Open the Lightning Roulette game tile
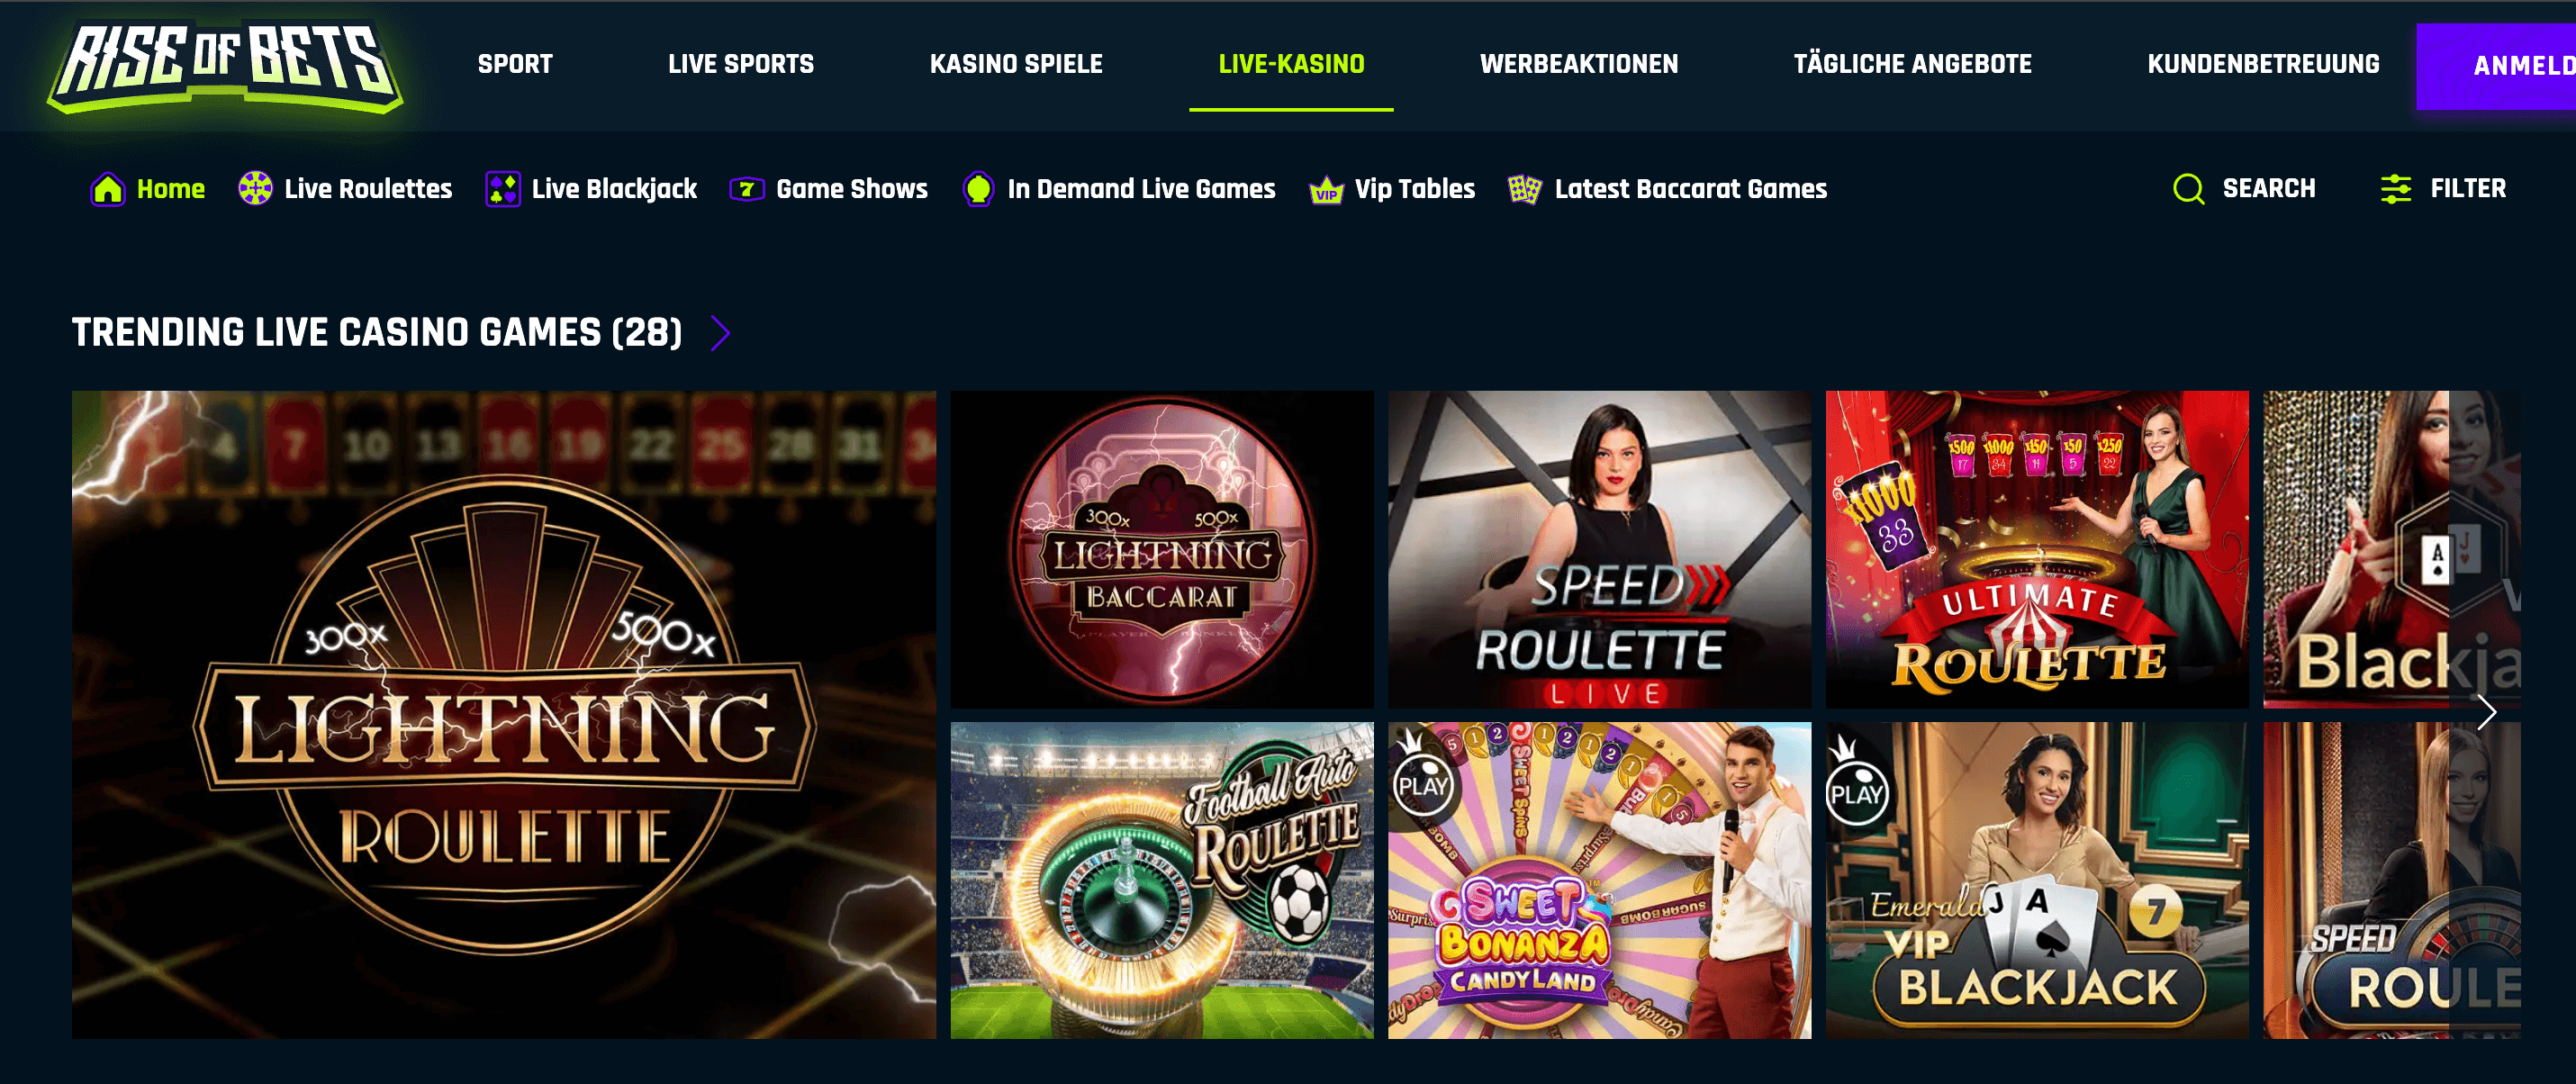This screenshot has height=1084, width=2576. (x=504, y=714)
